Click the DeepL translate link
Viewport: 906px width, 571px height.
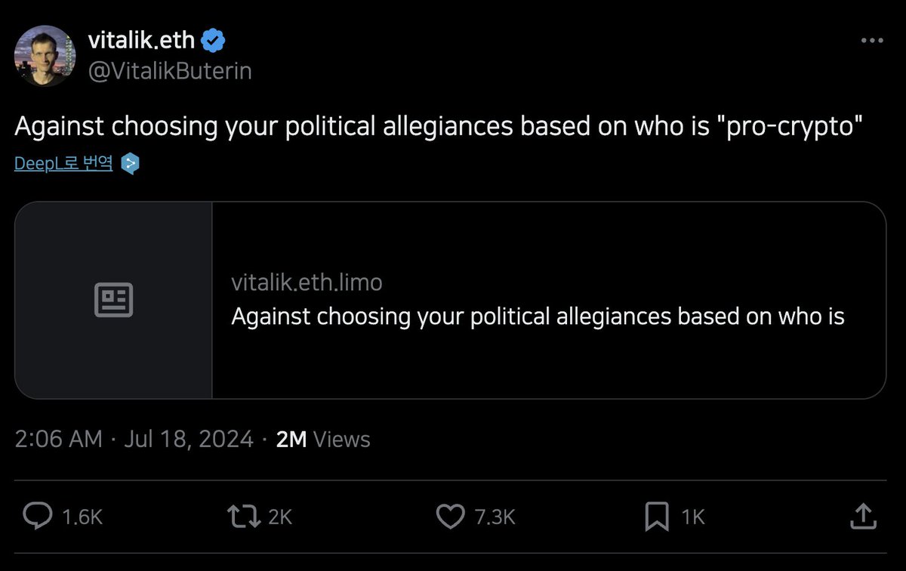point(63,163)
